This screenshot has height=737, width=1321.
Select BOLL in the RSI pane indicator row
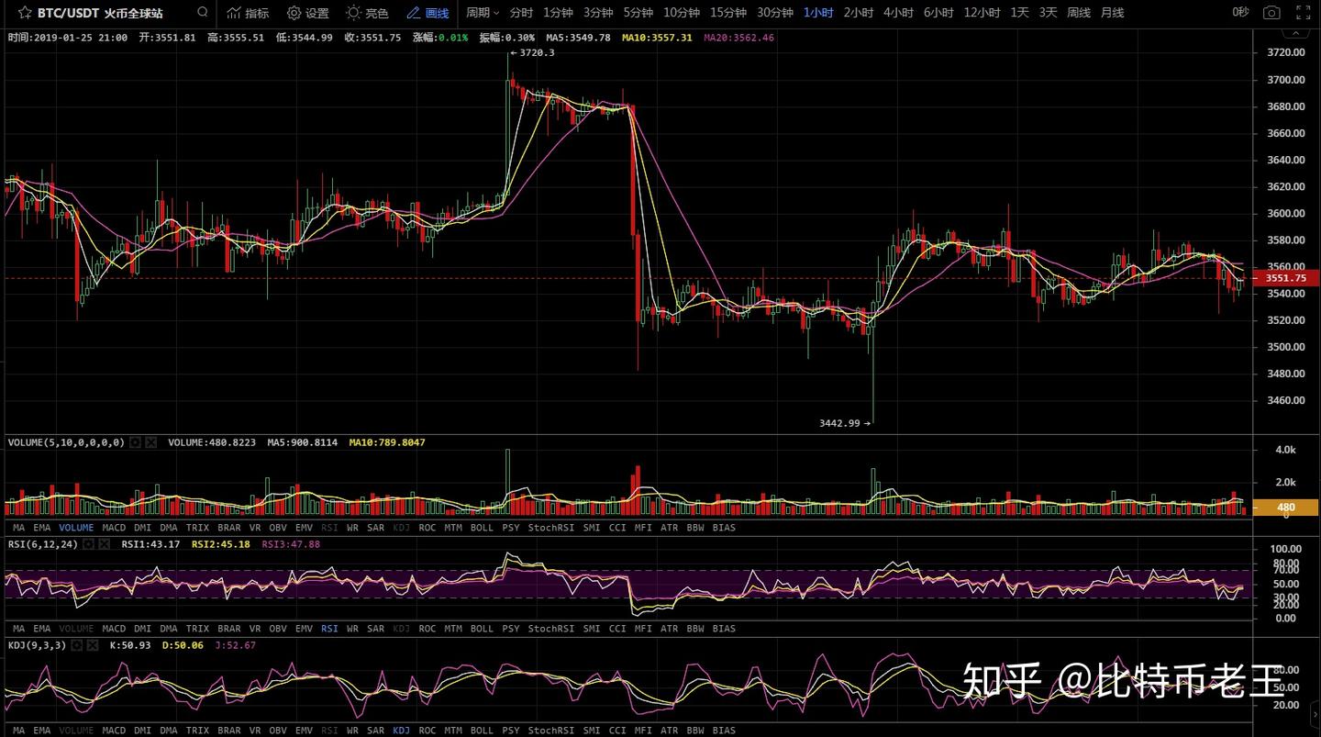click(x=482, y=629)
